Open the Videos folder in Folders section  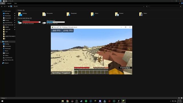click(143, 14)
